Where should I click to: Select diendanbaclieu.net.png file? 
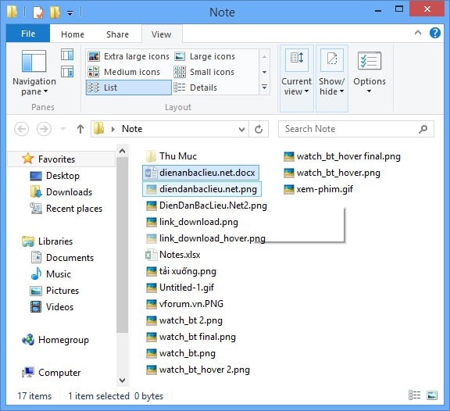pyautogui.click(x=202, y=189)
